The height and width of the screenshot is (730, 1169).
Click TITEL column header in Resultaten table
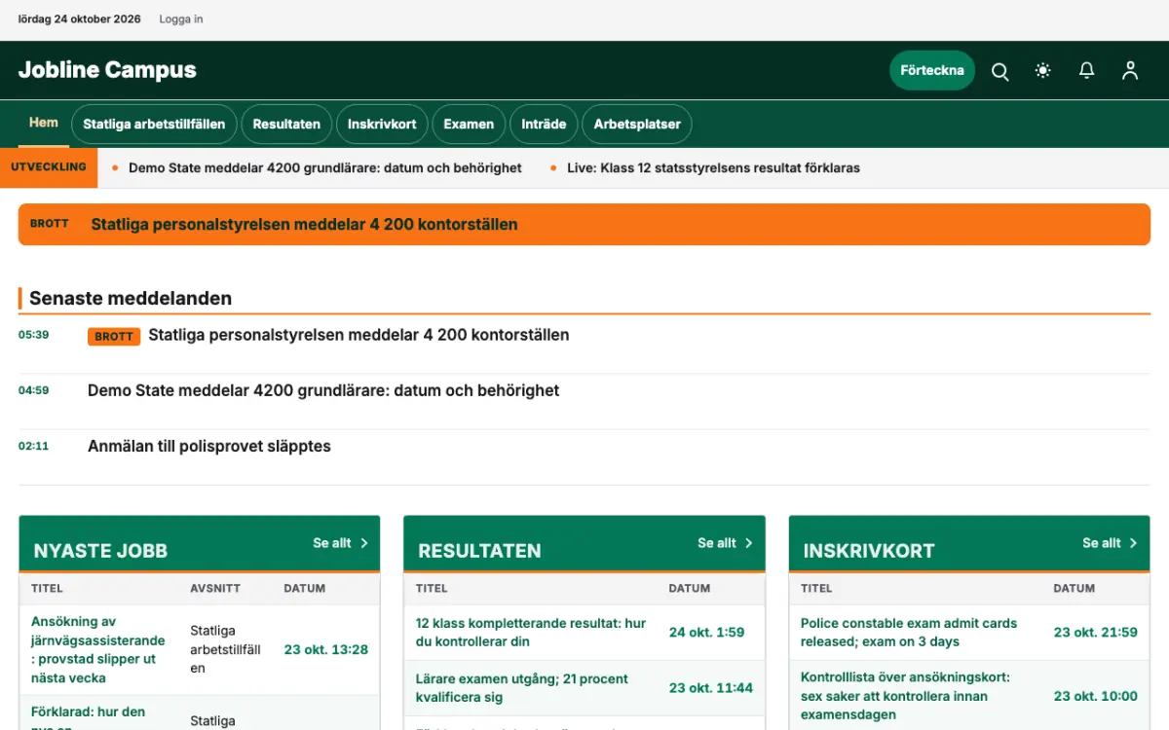[432, 589]
